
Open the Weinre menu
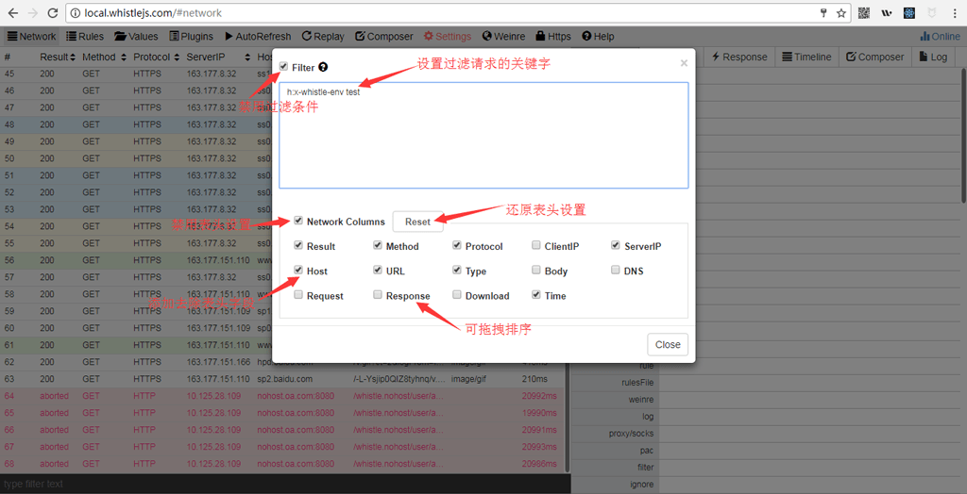[503, 37]
